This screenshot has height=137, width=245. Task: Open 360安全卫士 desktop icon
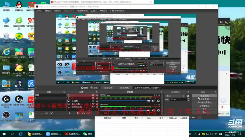(19, 38)
